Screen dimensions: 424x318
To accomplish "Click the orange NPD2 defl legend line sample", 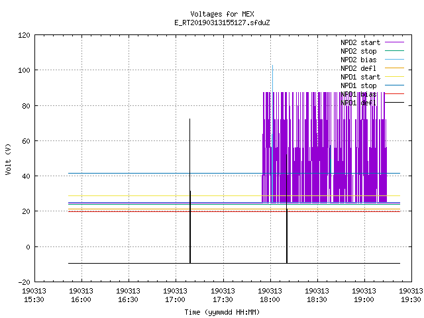I will coord(394,68).
